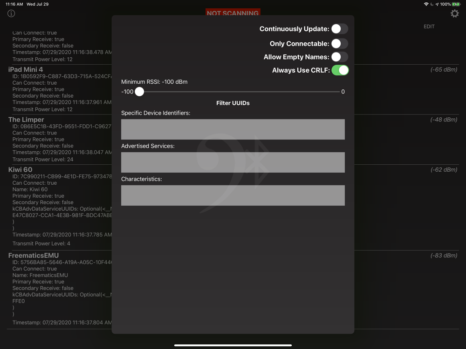Tap the slider maximum value 0 label

pos(343,92)
